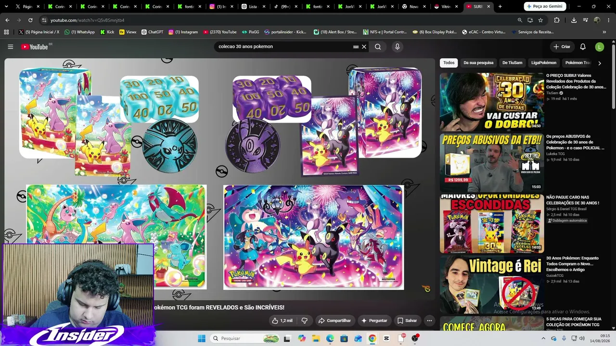Expand the hidden bookmarks overflow chevron
Viewport: 616px width, 346px height.
(604, 32)
